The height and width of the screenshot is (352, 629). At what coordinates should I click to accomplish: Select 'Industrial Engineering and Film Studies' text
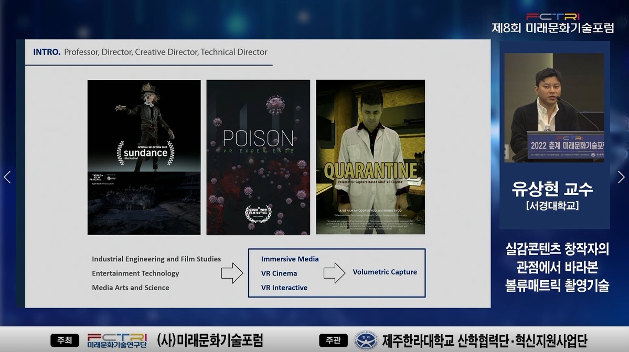(x=156, y=259)
